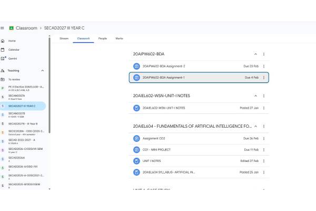The height and width of the screenshot is (211, 316).
Task: Switch to the Stream tab
Action: coord(64,39)
